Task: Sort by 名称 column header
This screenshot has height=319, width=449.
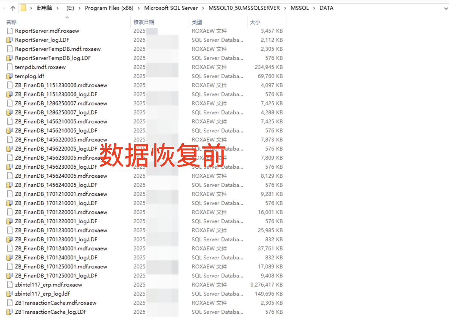Action: coord(11,22)
